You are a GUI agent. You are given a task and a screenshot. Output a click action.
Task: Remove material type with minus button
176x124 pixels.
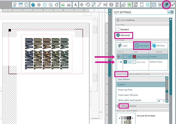click(164, 101)
